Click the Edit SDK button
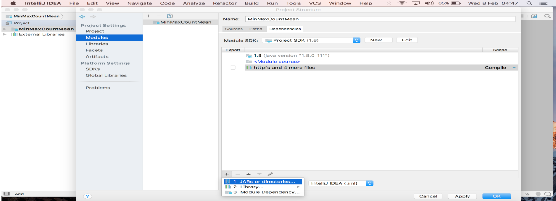This screenshot has height=201, width=556. pyautogui.click(x=407, y=40)
